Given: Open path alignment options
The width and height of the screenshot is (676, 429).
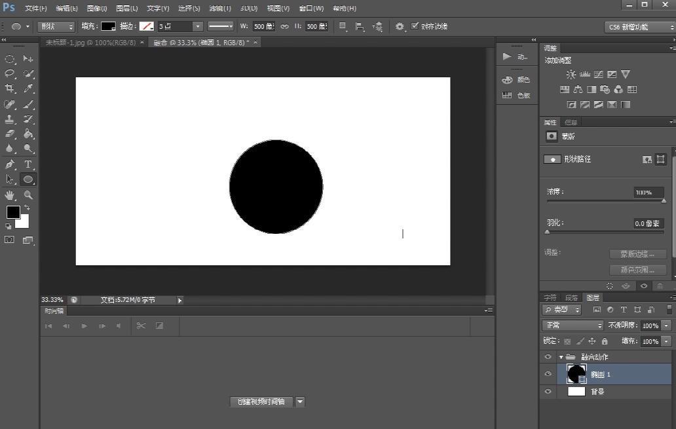Looking at the screenshot, I should [360, 27].
